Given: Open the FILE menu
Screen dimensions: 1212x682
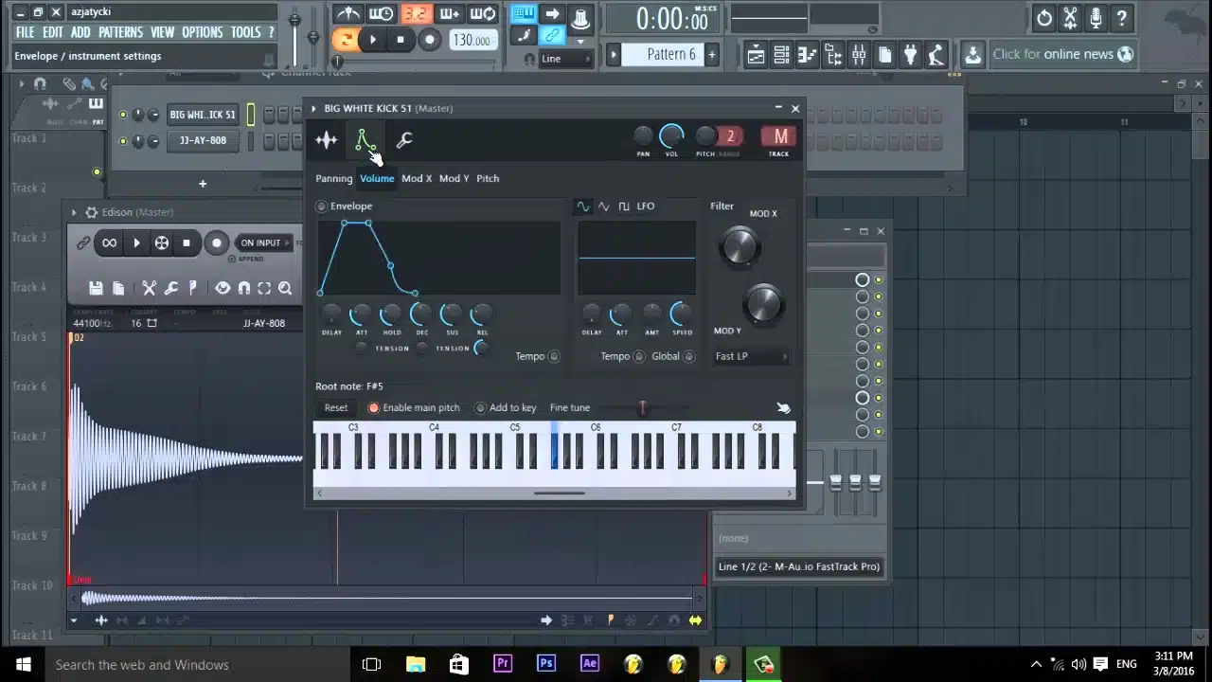Looking at the screenshot, I should (x=26, y=32).
